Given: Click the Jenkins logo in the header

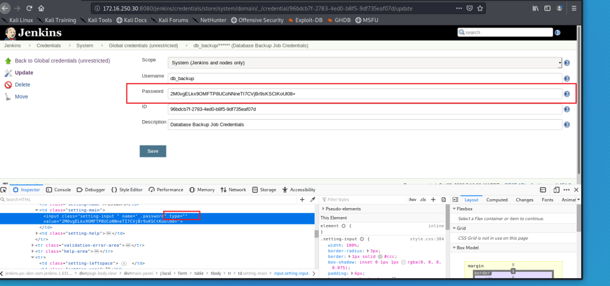Looking at the screenshot, I should [x=33, y=33].
